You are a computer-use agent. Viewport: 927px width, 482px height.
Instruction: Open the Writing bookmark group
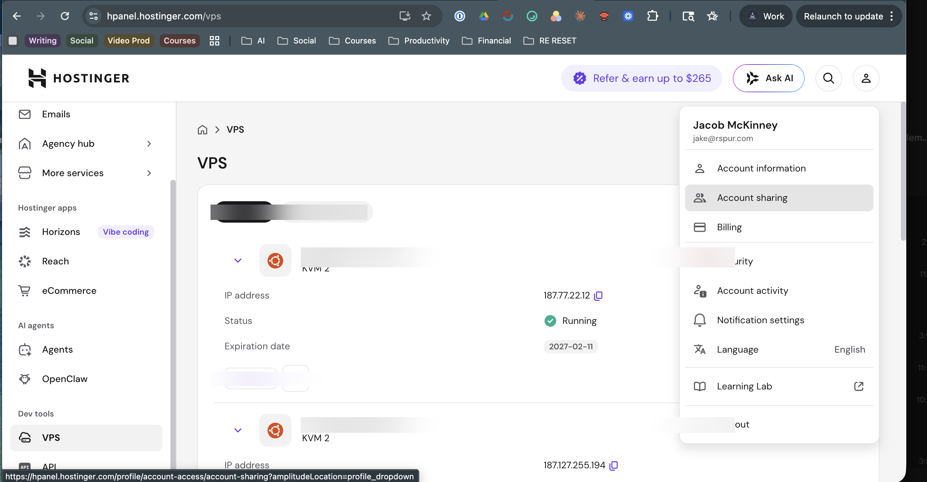[42, 41]
